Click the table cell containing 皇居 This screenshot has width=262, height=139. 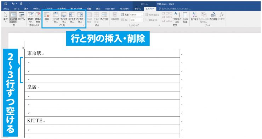click(102, 87)
